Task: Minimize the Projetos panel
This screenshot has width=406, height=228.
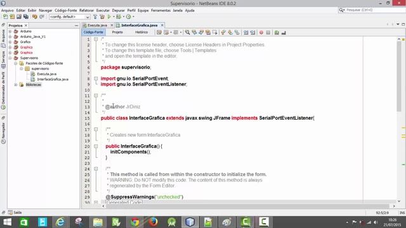Action: tap(76, 25)
